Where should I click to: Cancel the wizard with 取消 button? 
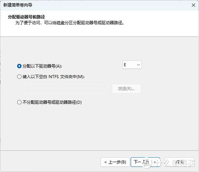[179, 162]
